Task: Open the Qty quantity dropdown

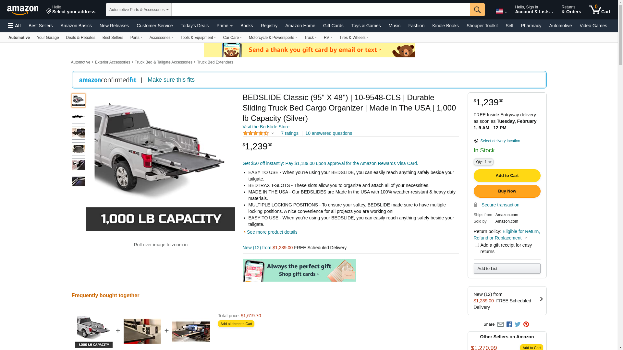Action: point(483,162)
